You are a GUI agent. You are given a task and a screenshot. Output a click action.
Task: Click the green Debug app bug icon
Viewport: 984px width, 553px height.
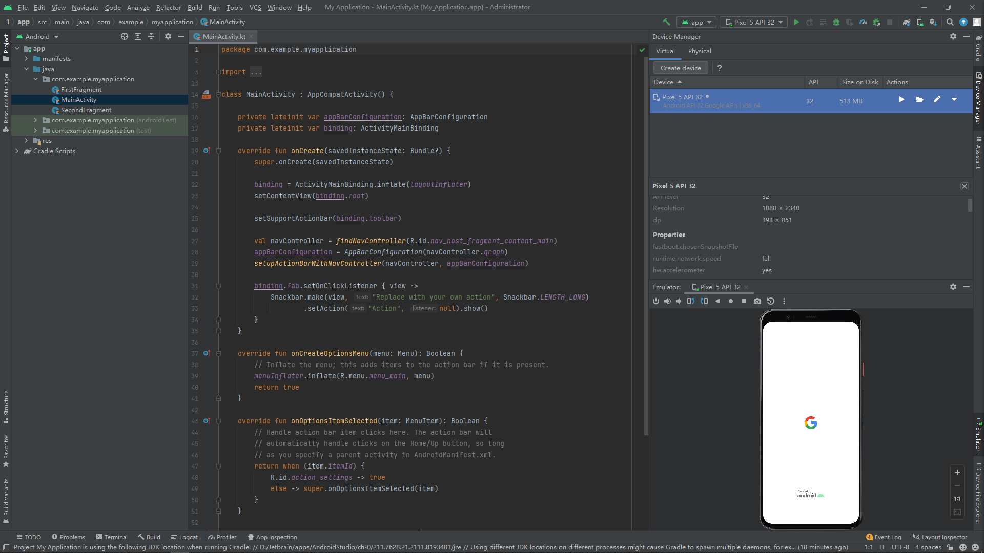[836, 22]
